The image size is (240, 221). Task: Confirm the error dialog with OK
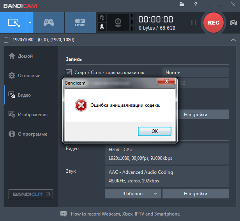tap(155, 131)
